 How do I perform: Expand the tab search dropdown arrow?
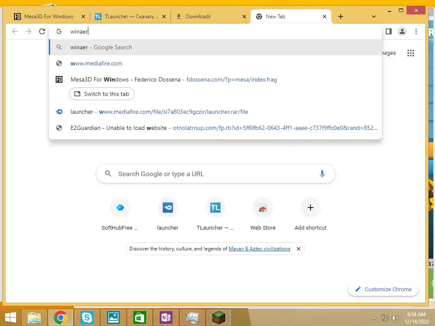(x=374, y=17)
